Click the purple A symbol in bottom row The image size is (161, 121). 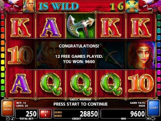(20, 83)
